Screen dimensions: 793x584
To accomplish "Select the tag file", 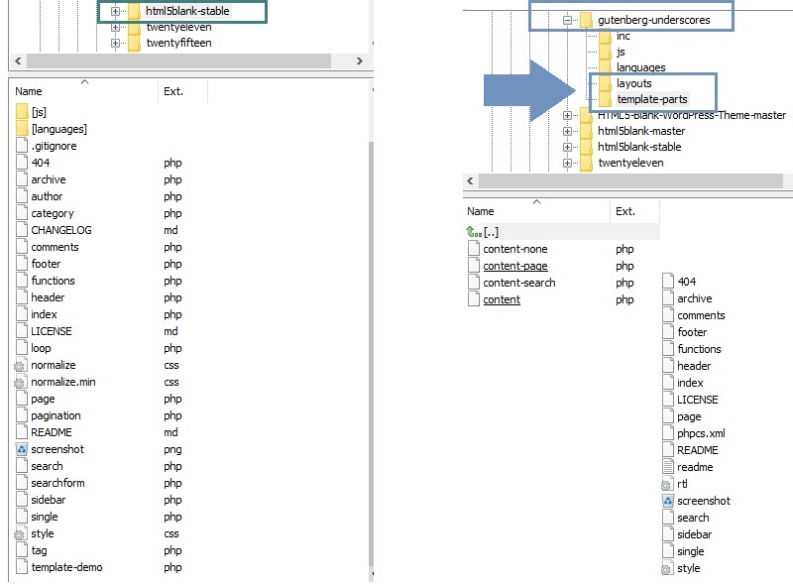I will 39,550.
